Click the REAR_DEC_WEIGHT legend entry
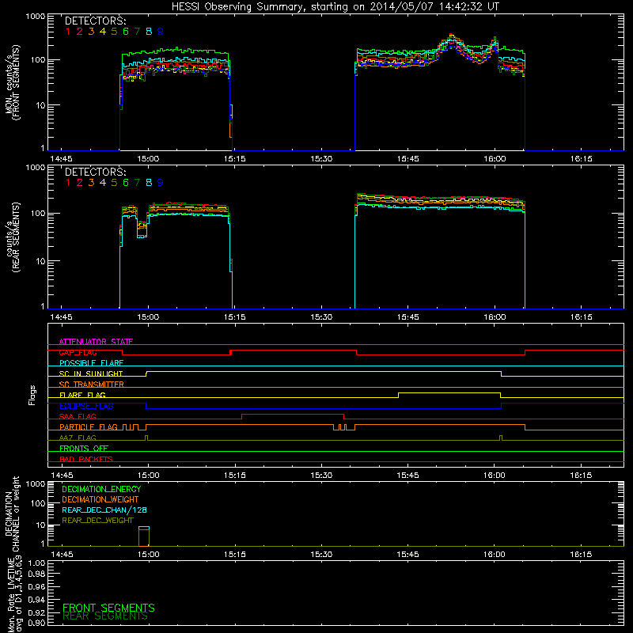Viewport: 633px width, 633px height. pos(97,521)
